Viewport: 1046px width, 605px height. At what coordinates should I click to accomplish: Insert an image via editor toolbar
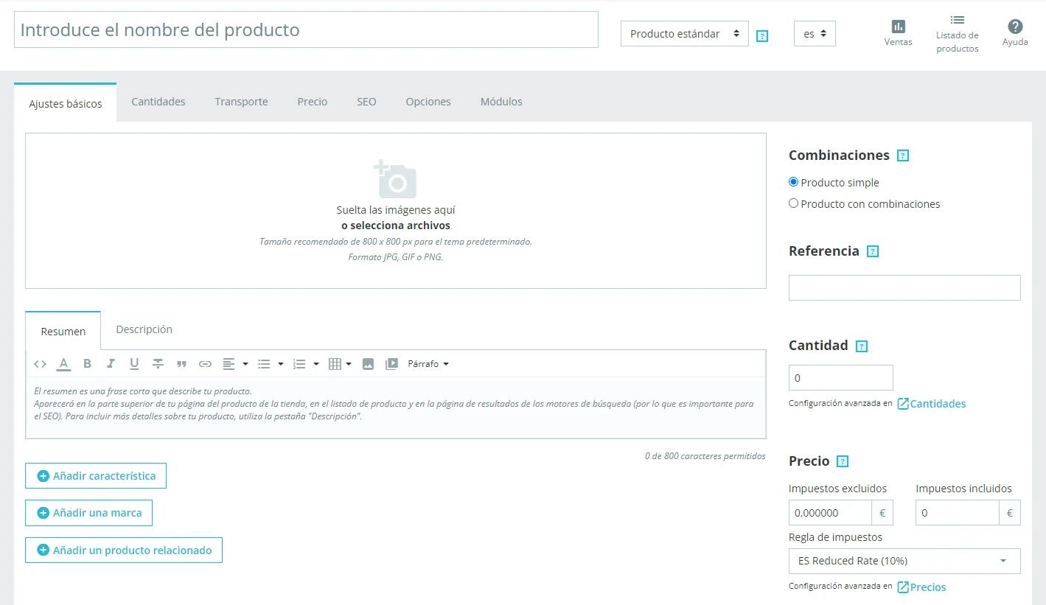click(369, 364)
